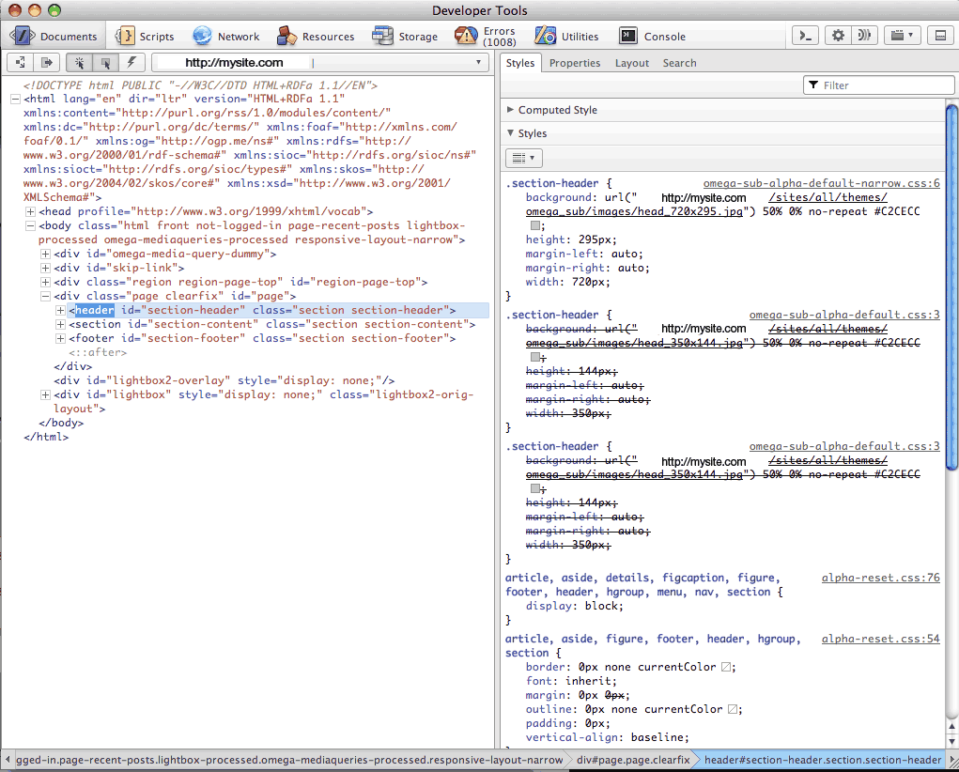Screen dimensions: 959x772
Task: Open the Scripts panel
Action: (x=145, y=37)
